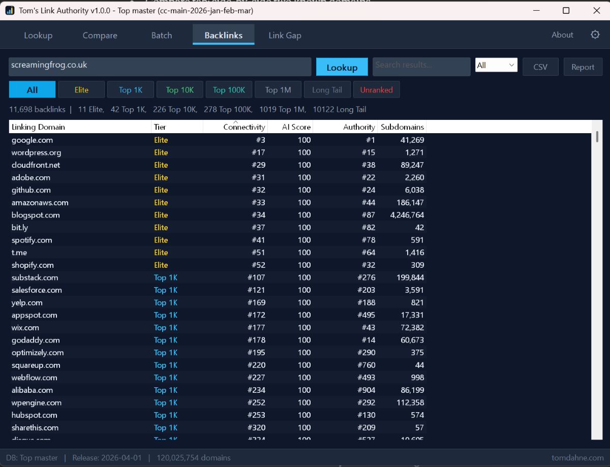View the About section
The width and height of the screenshot is (610, 467).
pos(562,35)
